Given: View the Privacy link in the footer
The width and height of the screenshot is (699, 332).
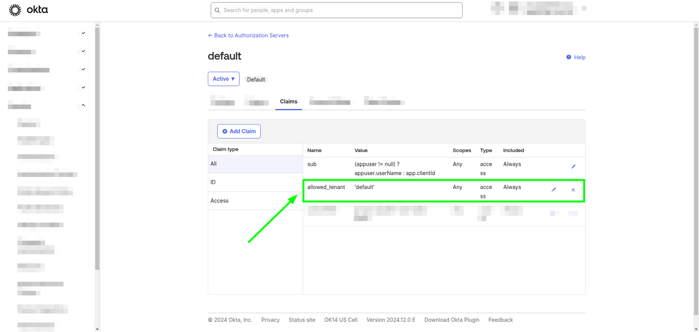Looking at the screenshot, I should tap(270, 319).
